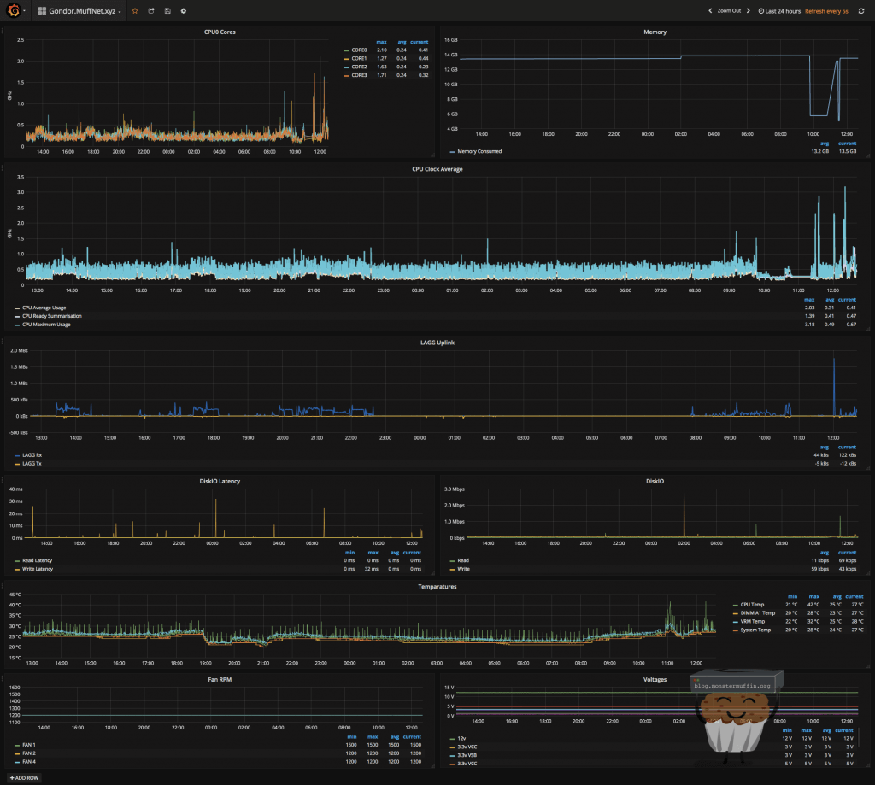Expand the CPU Clock Average panel title menu
The height and width of the screenshot is (785, 875).
tap(437, 168)
